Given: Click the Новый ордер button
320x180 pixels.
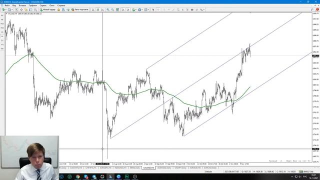Looking at the screenshot, I should pyautogui.click(x=48, y=9).
